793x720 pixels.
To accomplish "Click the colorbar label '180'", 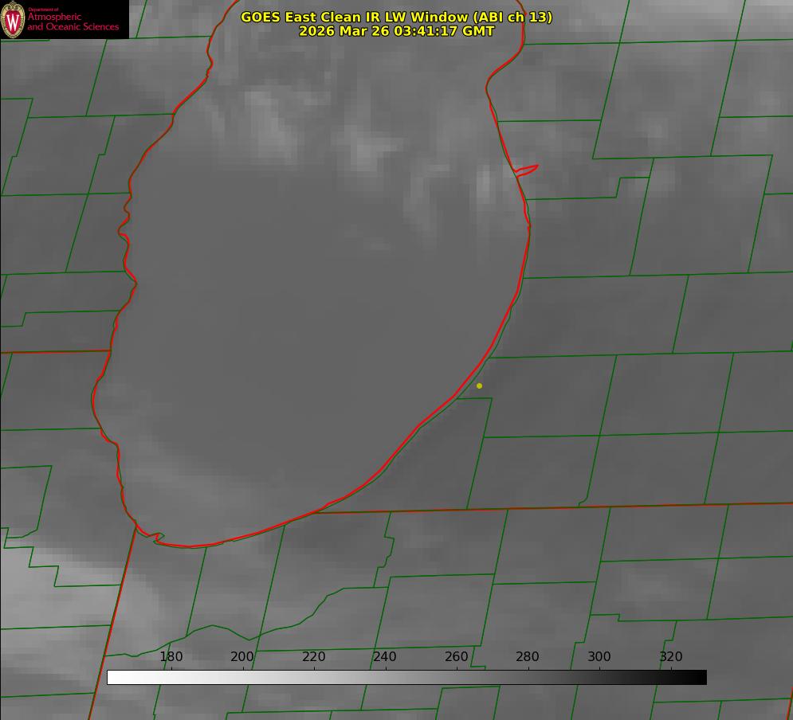I will pos(171,656).
